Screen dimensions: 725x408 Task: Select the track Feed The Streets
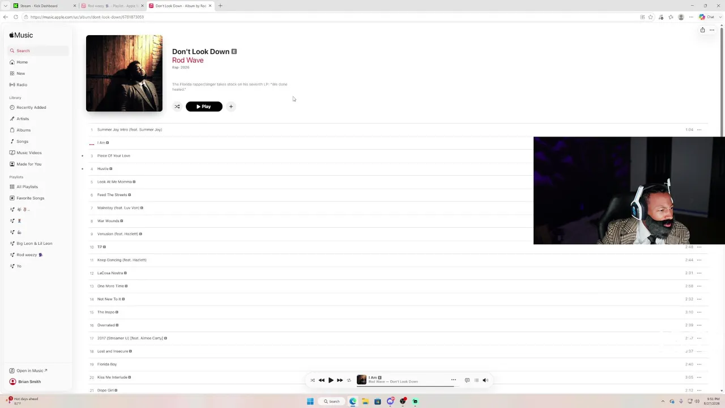coord(112,195)
